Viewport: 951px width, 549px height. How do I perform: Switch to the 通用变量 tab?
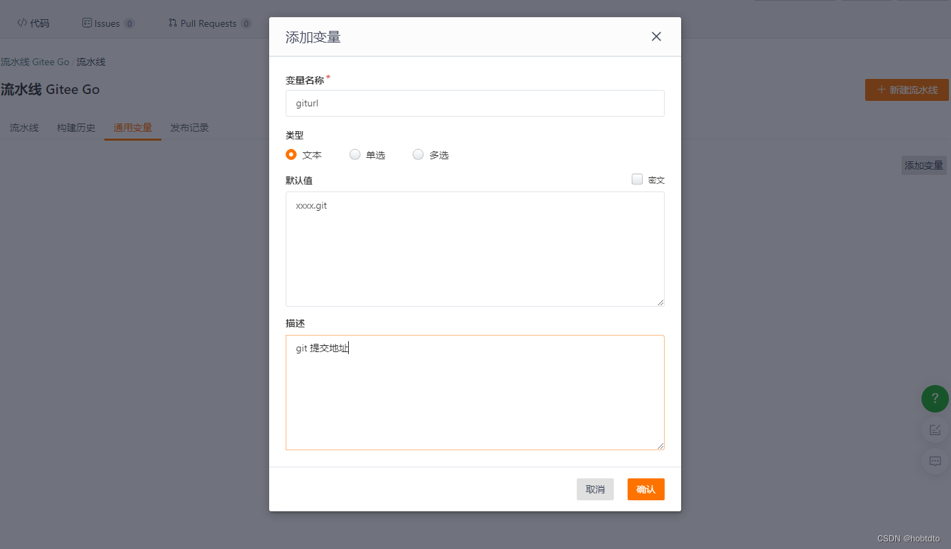133,128
